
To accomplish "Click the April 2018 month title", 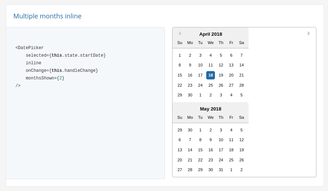I will 211,34.
